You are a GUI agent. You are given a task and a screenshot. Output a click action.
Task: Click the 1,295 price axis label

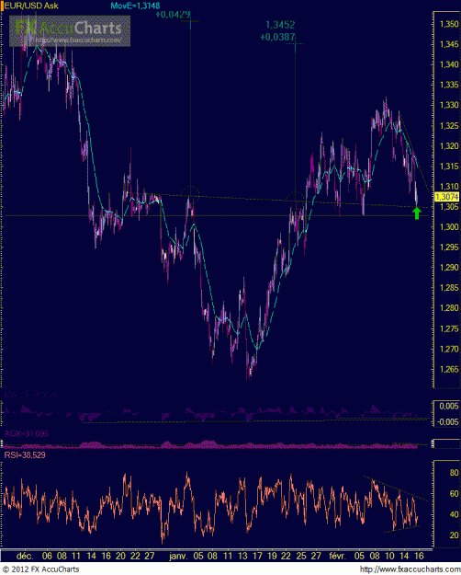[449, 247]
